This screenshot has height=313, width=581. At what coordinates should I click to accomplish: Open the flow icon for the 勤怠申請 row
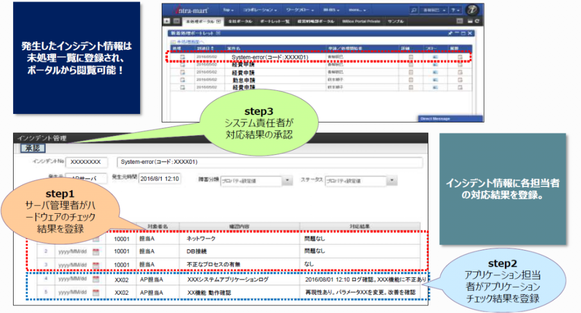(x=435, y=79)
